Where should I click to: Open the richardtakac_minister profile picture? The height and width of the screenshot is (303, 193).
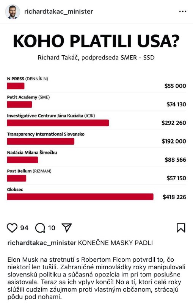pos(13,12)
